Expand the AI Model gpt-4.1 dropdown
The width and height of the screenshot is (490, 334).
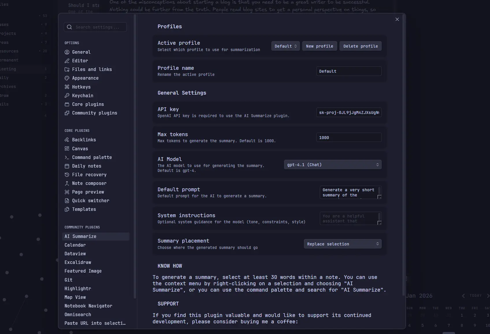(333, 165)
